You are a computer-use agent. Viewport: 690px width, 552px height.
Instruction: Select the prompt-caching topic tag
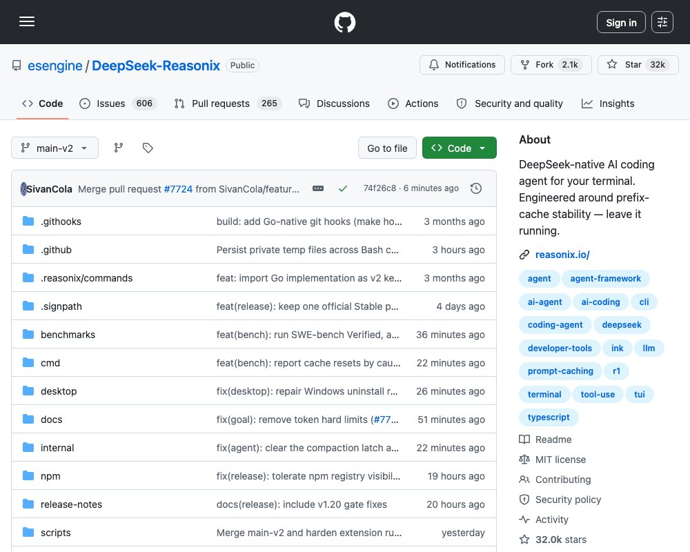(x=560, y=371)
